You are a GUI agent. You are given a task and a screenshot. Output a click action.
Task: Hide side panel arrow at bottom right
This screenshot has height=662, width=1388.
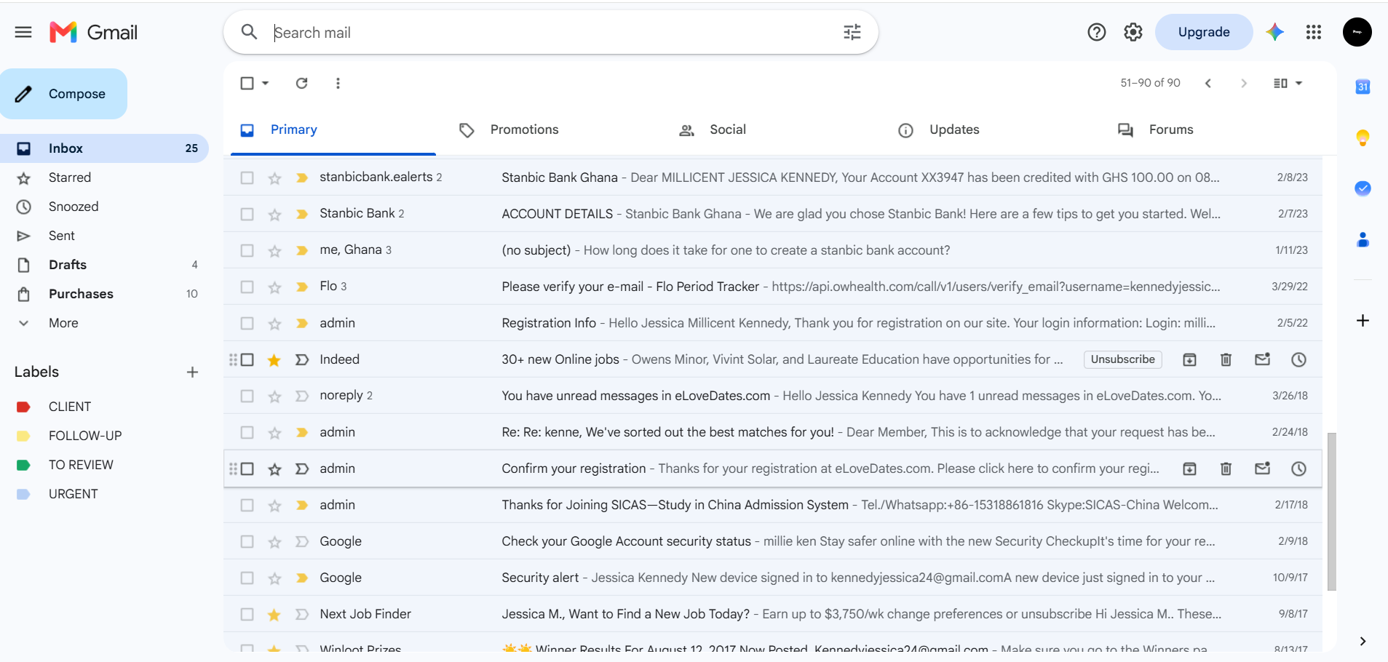1363,641
